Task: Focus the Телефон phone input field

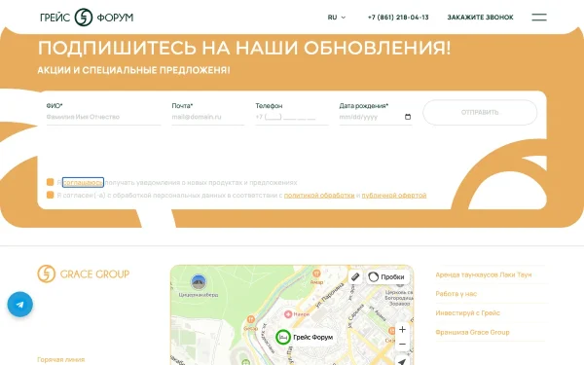Action: point(292,117)
